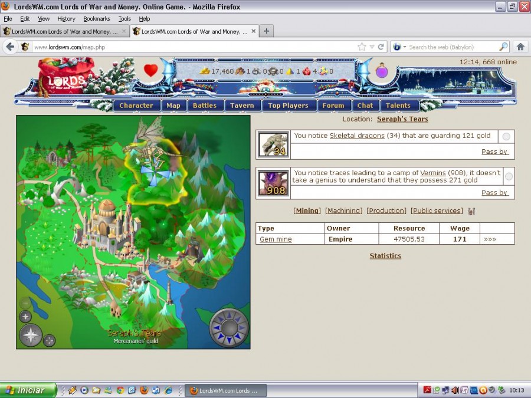Click the Seraph's Tears location link
Image resolution: width=531 pixels, height=398 pixels.
[x=402, y=119]
